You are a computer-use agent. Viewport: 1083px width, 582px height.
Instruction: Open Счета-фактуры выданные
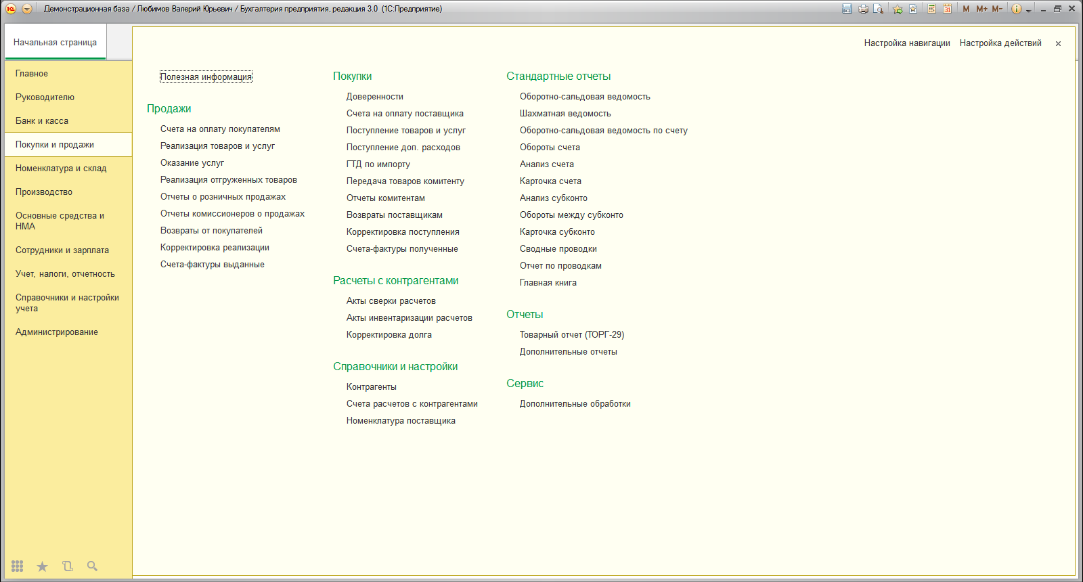213,264
